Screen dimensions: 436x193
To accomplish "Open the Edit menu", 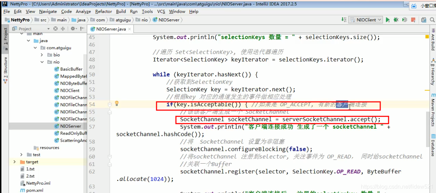I will 18,11.
